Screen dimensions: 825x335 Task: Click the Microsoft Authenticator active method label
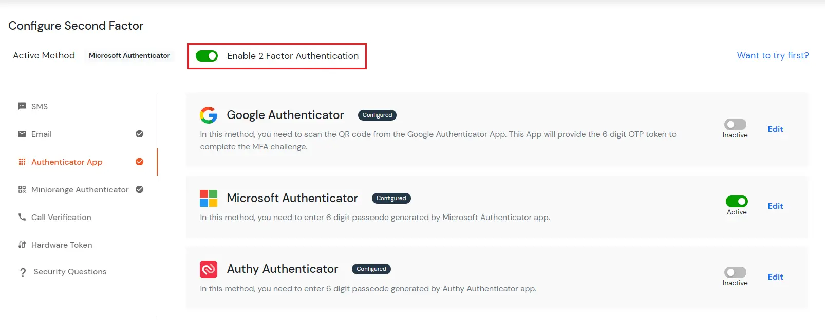click(129, 55)
